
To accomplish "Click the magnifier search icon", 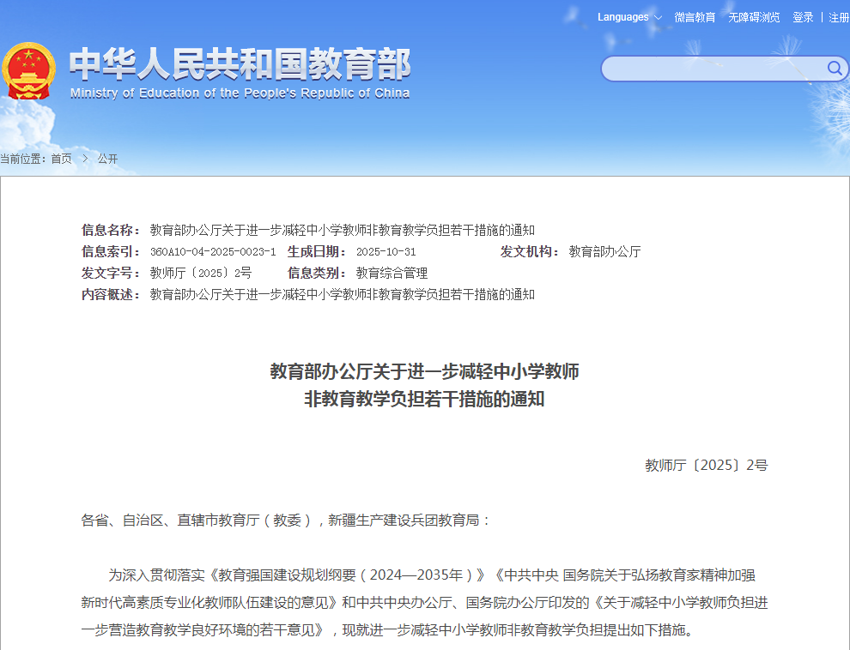I will [834, 69].
